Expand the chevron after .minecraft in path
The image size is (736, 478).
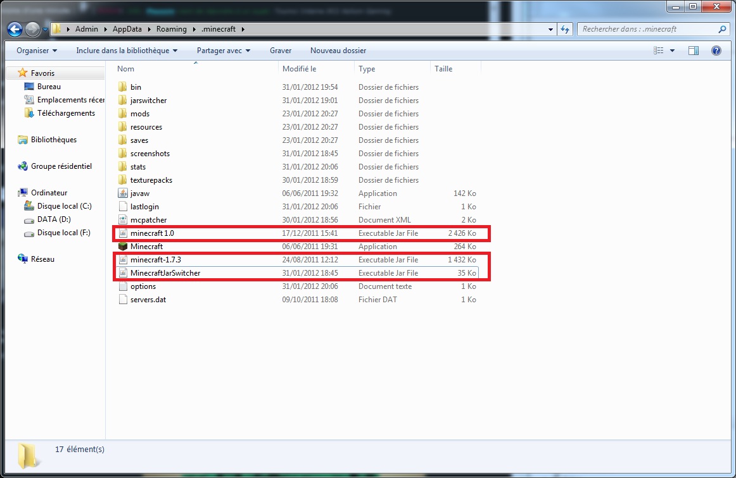(x=243, y=29)
